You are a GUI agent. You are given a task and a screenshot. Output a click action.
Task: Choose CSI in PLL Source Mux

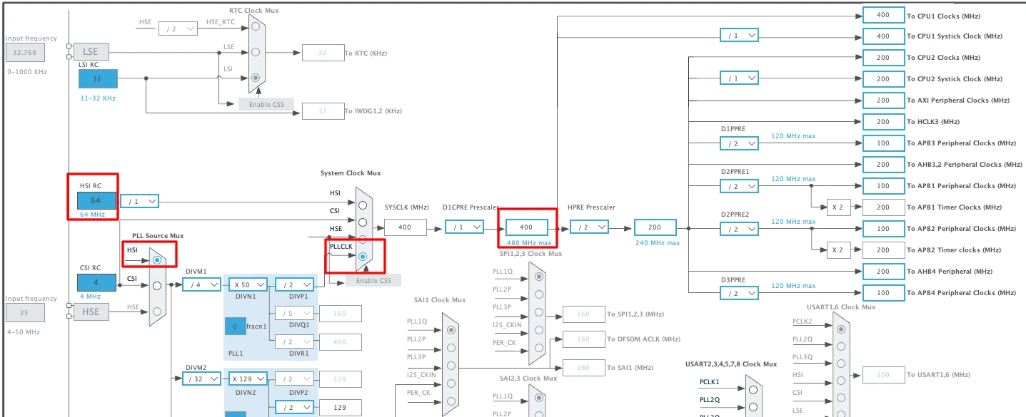(x=156, y=286)
